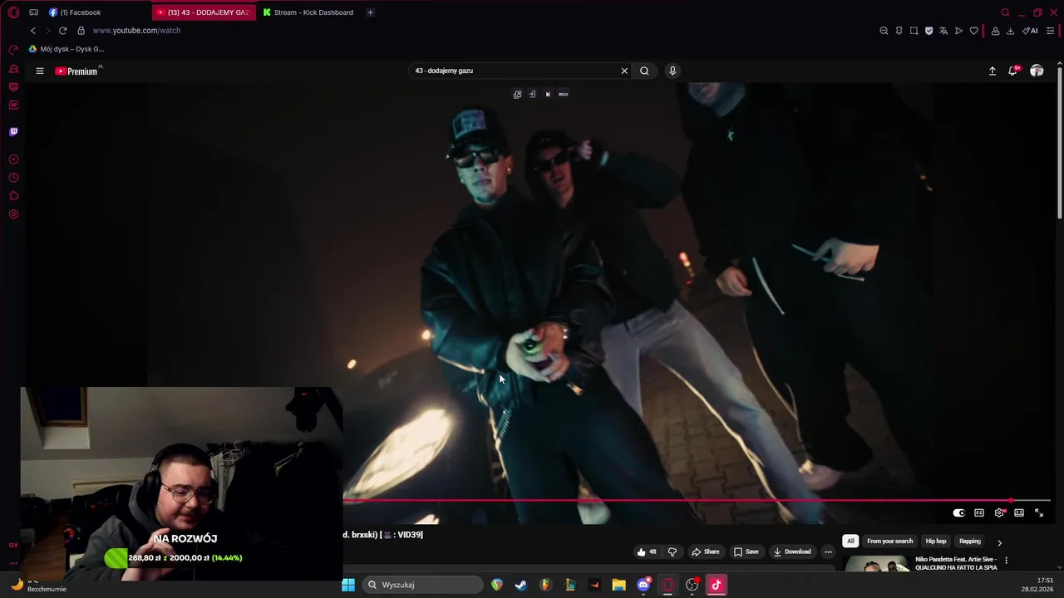1064x598 pixels.
Task: Open YouTube notifications bell
Action: click(1012, 71)
